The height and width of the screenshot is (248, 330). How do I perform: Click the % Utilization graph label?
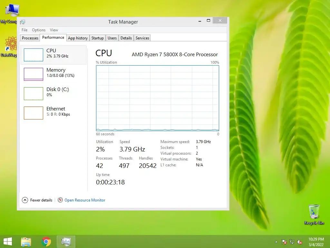(x=106, y=62)
